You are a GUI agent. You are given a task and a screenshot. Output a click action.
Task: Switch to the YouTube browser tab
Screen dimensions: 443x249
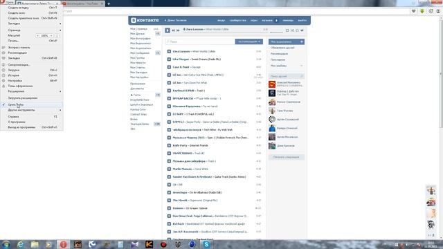tap(83, 3)
